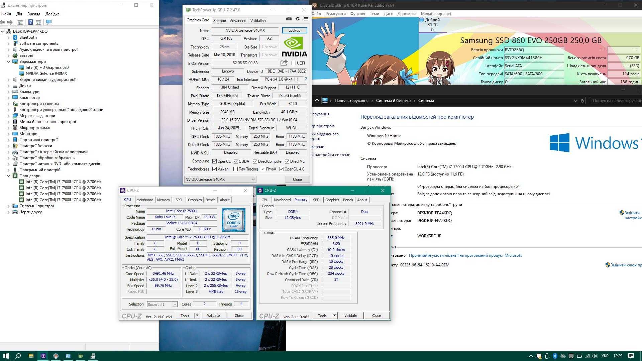Open the Microsoft license terms link
Screen dimensions: 642x361
(x=465, y=255)
